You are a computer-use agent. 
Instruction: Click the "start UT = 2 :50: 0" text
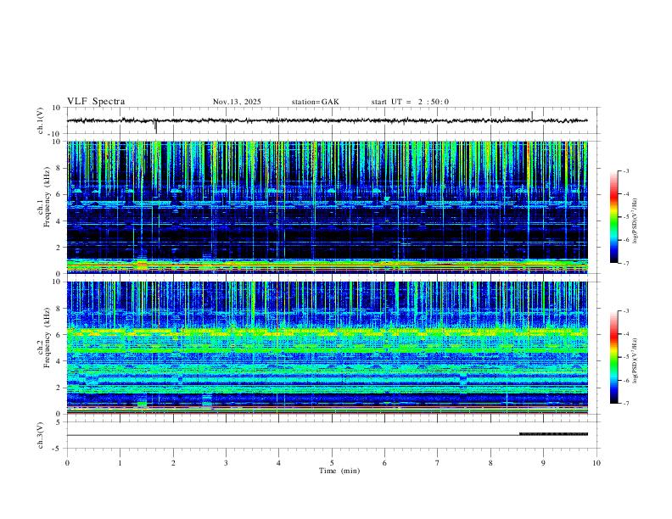[x=410, y=102]
